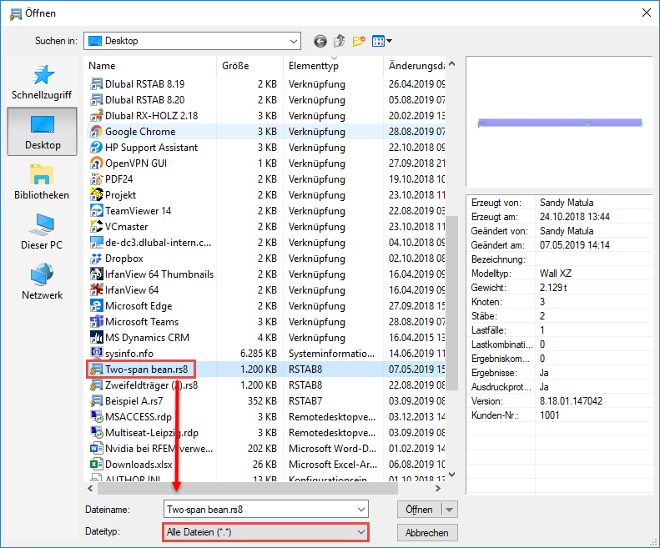Select the MS Dynamics CRM icon

click(97, 338)
